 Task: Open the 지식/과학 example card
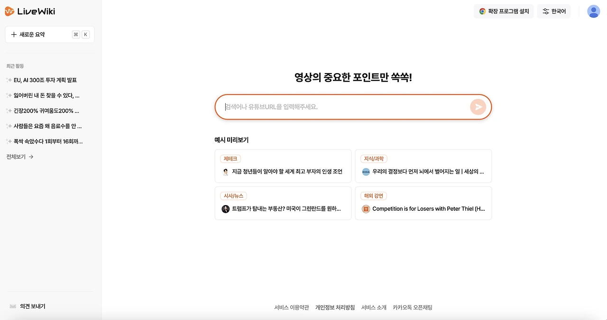point(423,166)
